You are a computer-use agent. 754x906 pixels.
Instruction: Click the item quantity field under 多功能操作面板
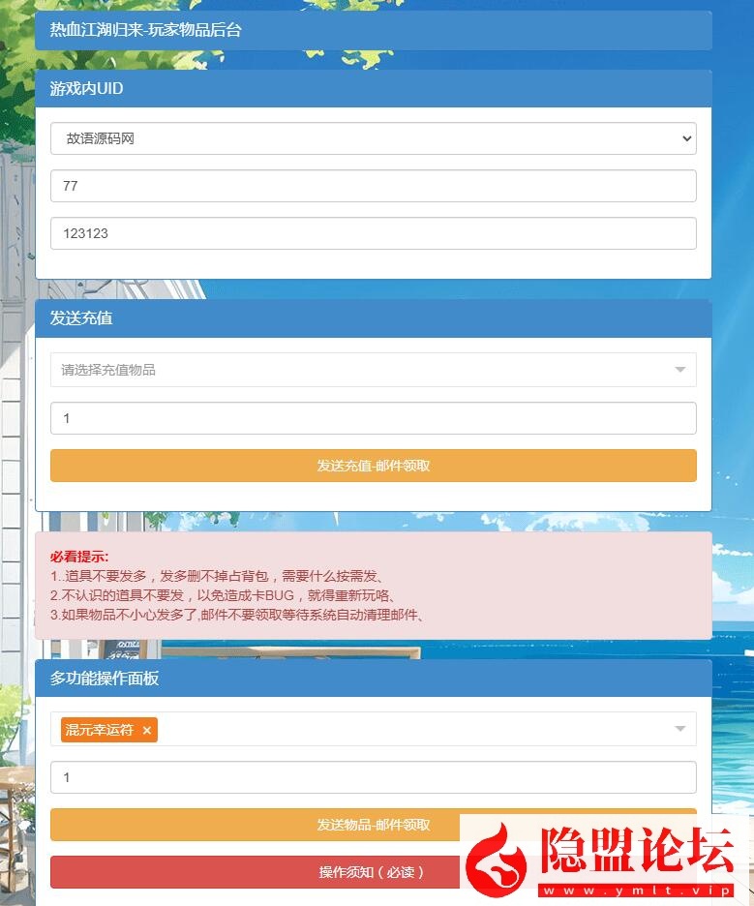(374, 777)
